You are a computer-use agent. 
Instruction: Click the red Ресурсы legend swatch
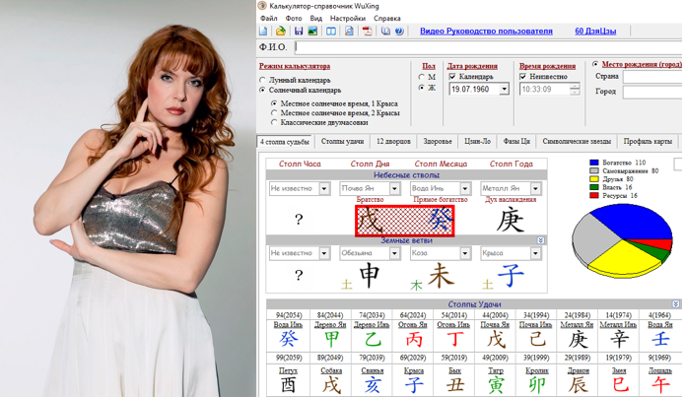(593, 196)
